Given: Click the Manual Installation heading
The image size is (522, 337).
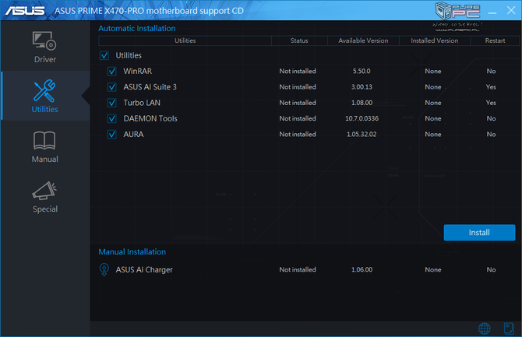Looking at the screenshot, I should (132, 252).
